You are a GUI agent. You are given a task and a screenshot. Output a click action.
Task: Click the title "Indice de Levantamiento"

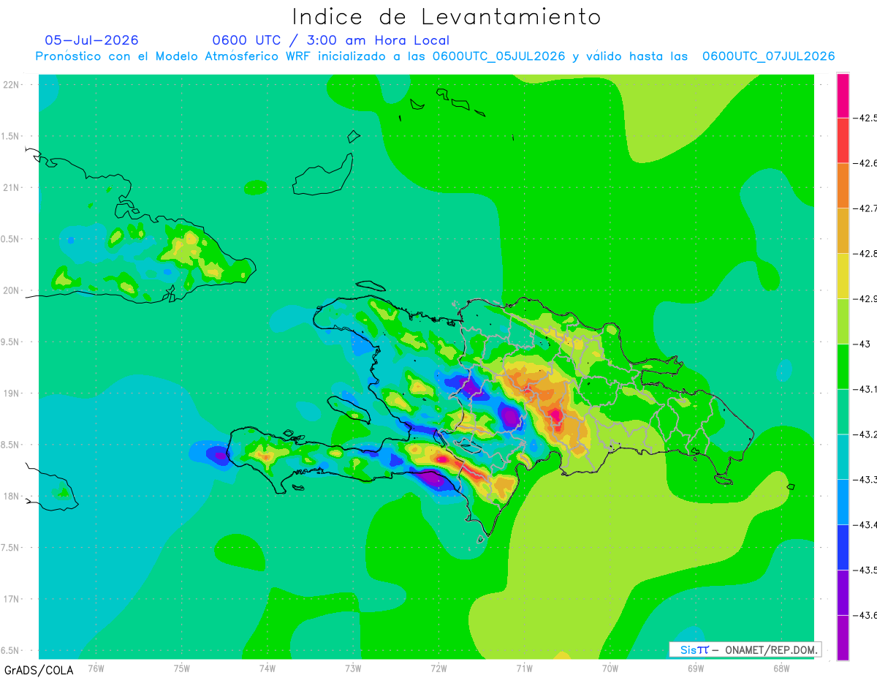point(447,17)
